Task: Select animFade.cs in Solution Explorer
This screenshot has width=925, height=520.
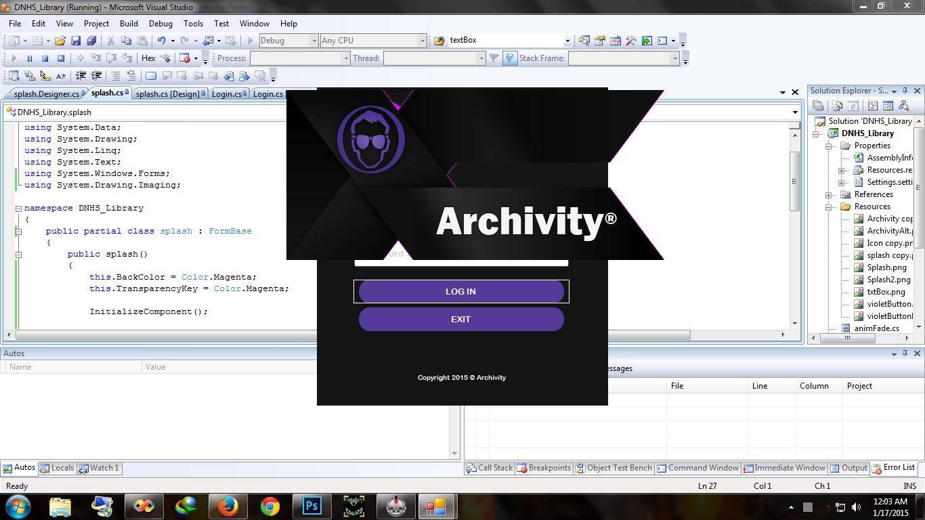Action: click(x=870, y=328)
